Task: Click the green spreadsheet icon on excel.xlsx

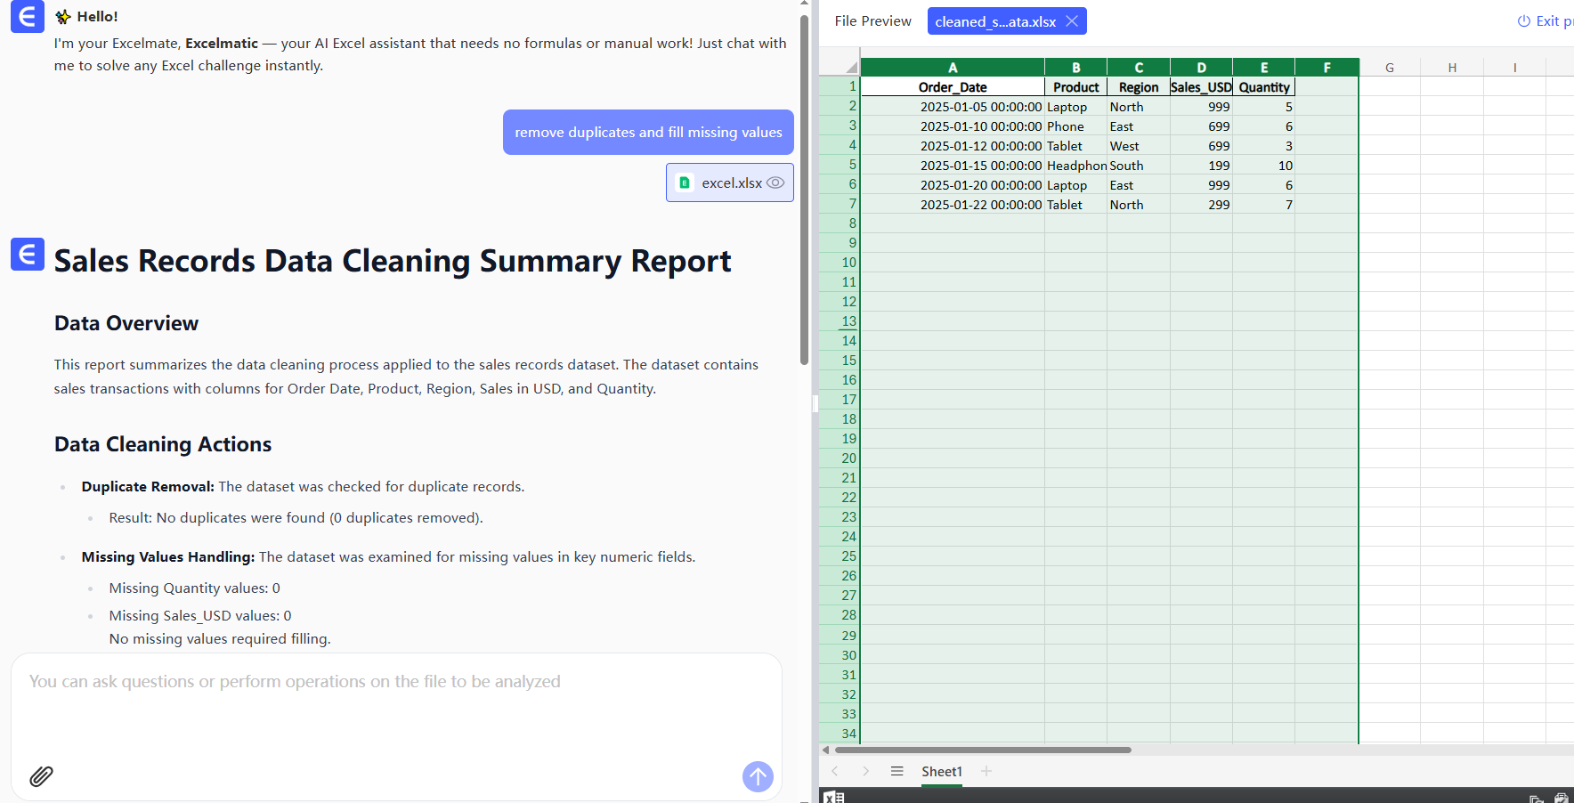Action: [685, 182]
